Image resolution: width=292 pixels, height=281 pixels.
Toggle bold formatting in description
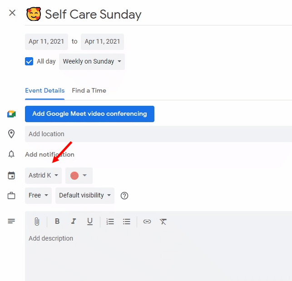(57, 221)
